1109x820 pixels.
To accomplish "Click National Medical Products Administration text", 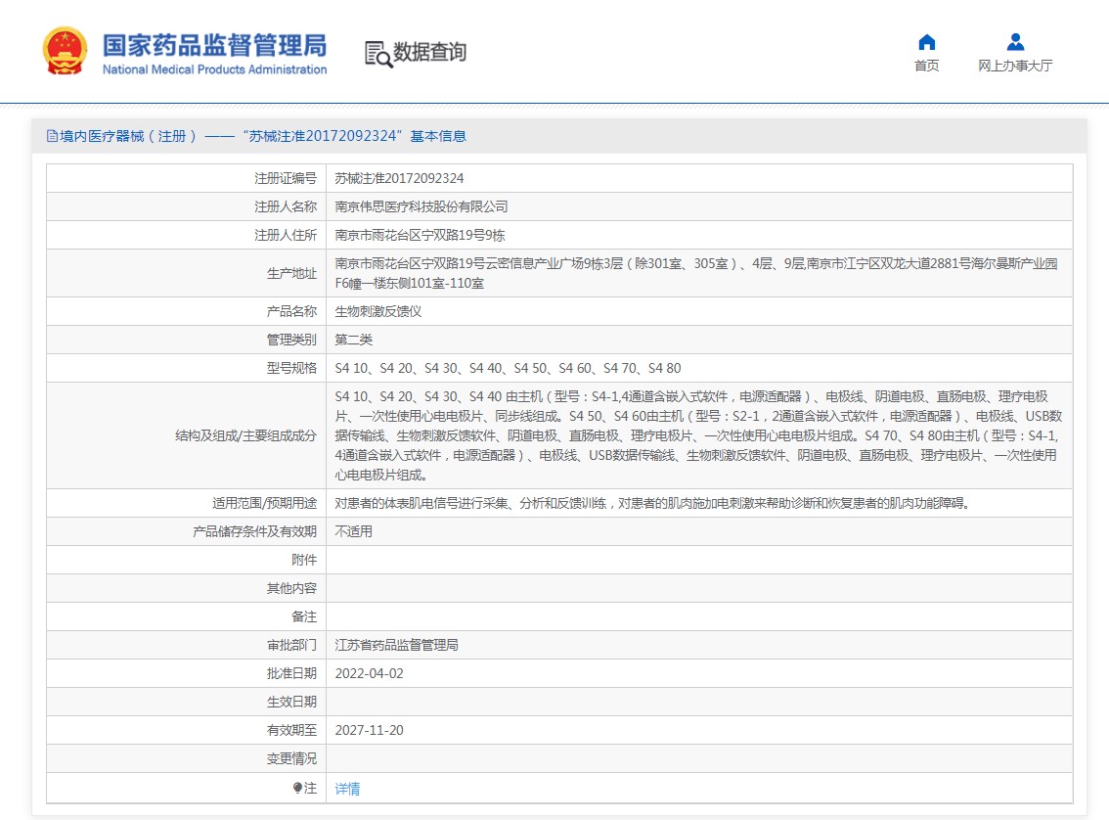I will [x=214, y=69].
